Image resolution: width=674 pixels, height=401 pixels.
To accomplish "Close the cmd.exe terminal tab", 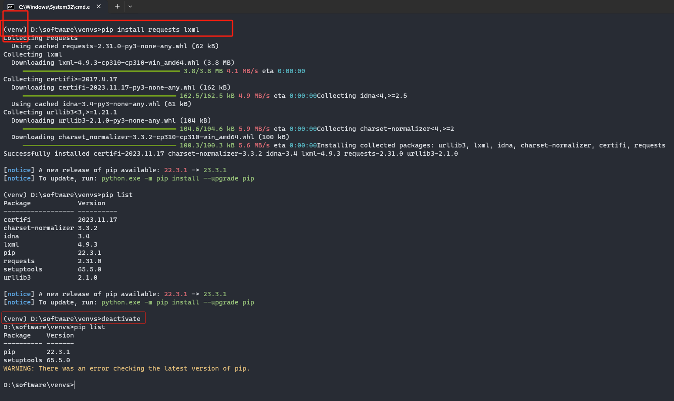I will coord(99,7).
